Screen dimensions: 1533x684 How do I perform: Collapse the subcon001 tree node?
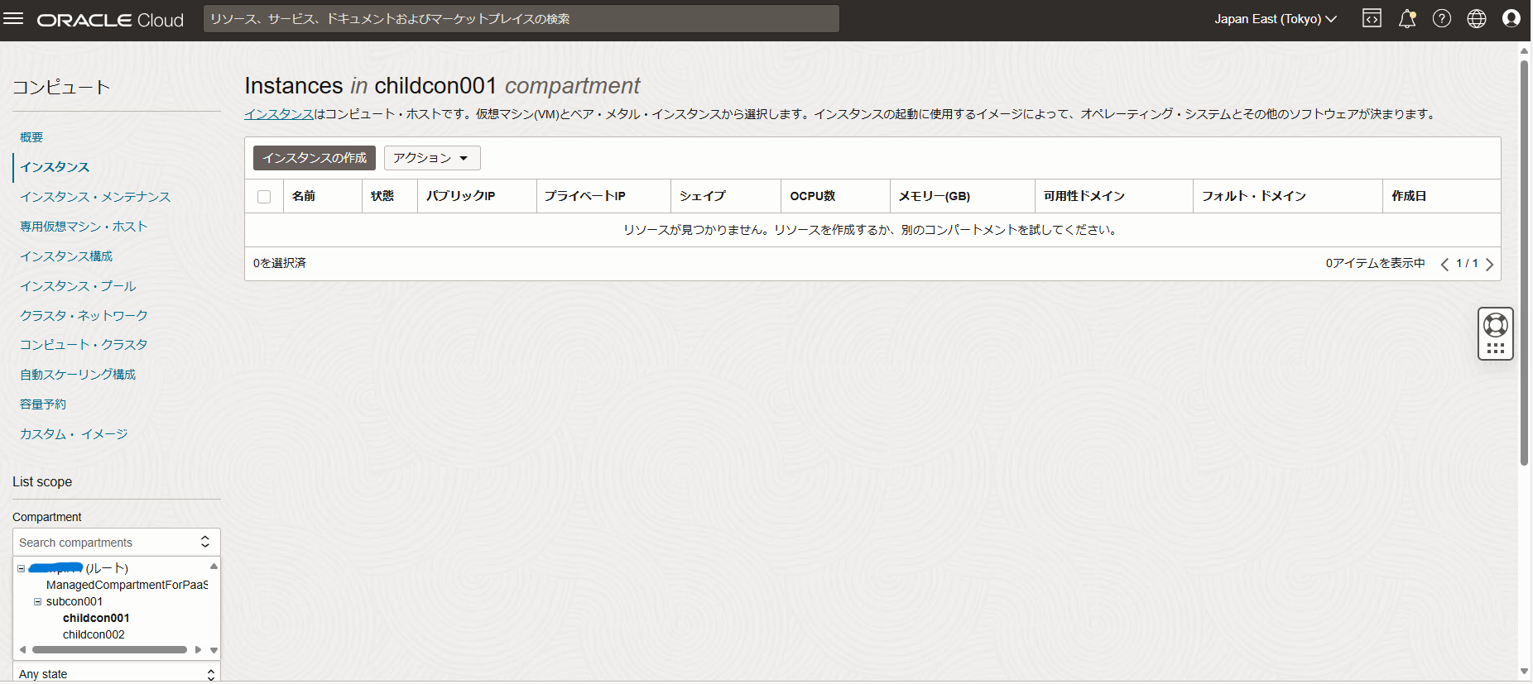pyautogui.click(x=38, y=602)
